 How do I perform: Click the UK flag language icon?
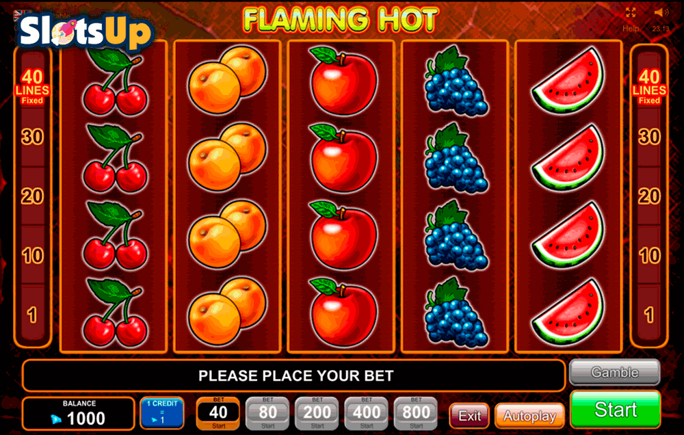pyautogui.click(x=18, y=15)
